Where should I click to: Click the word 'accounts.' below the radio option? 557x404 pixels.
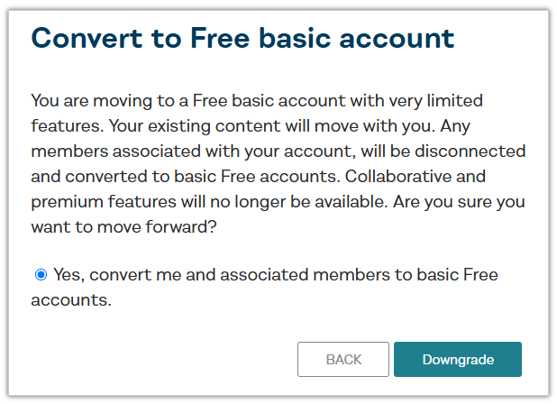pyautogui.click(x=71, y=300)
